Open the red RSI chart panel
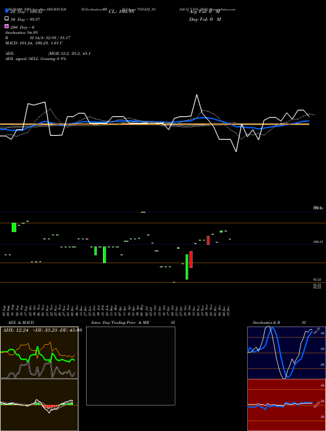This screenshot has height=431, width=326. (286, 405)
